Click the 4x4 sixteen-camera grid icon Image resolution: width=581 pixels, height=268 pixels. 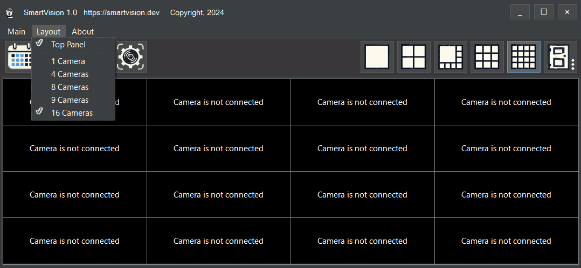[x=523, y=57]
